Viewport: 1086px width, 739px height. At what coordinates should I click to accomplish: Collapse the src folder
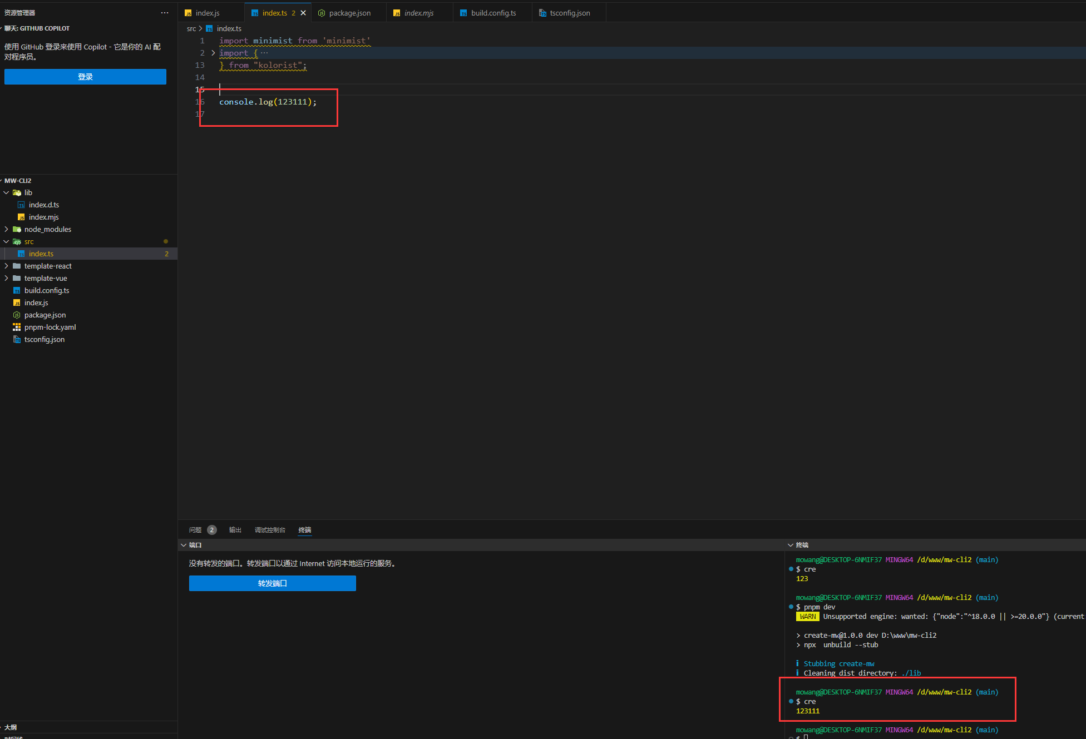coord(6,241)
